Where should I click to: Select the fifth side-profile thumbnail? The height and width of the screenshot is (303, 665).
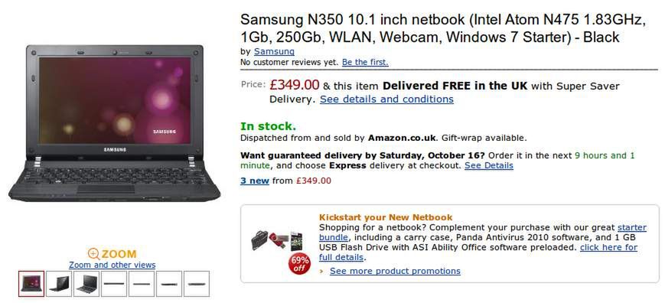[x=142, y=284]
